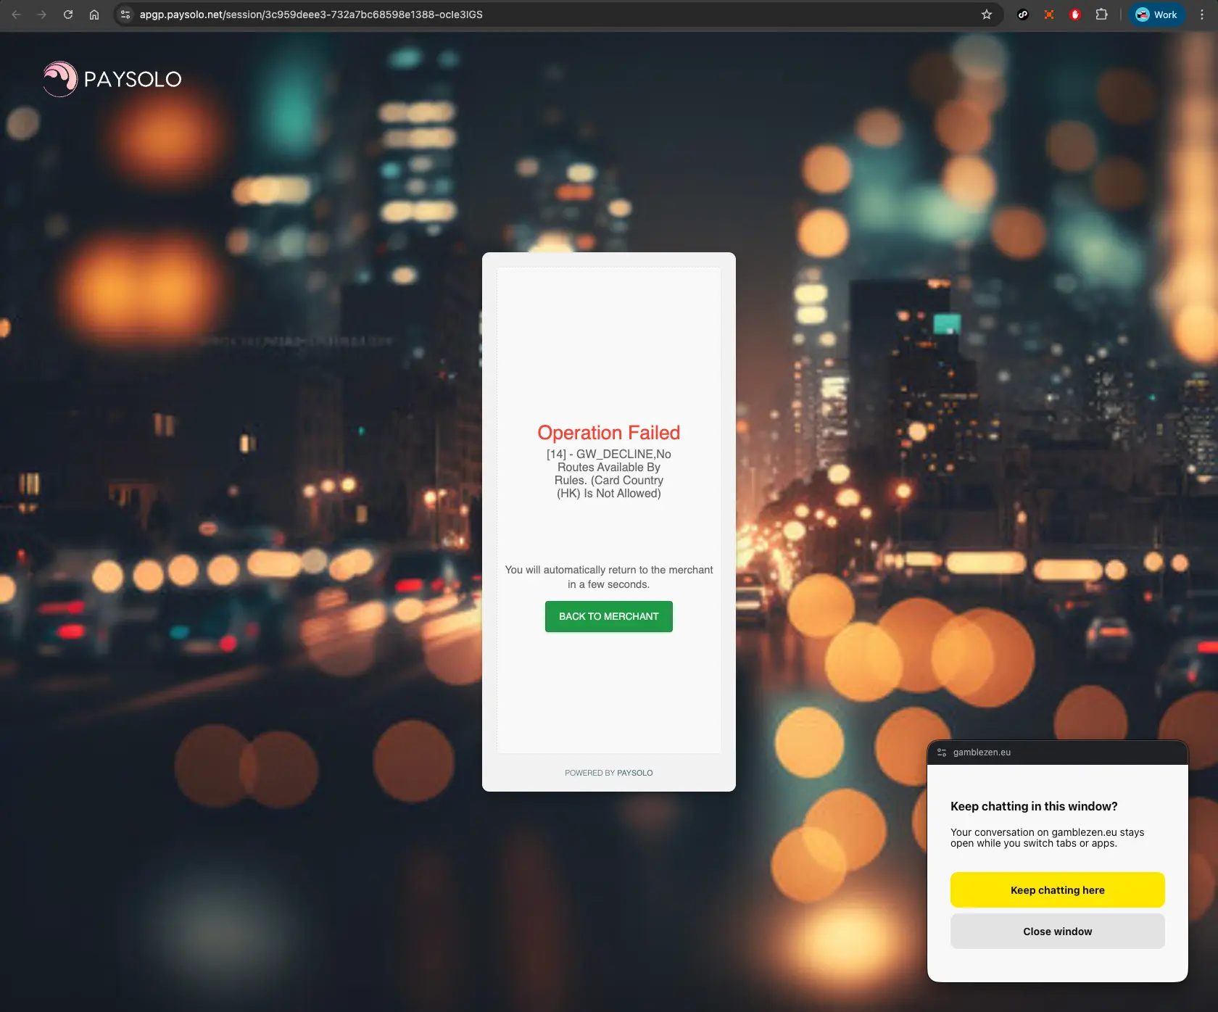Image resolution: width=1218 pixels, height=1012 pixels.
Task: Open the black circular extension icon
Action: point(1023,14)
